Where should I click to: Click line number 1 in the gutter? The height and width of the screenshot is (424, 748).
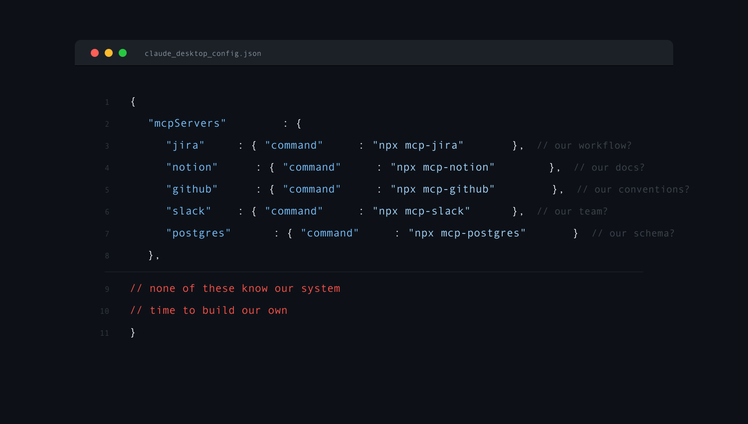click(107, 102)
